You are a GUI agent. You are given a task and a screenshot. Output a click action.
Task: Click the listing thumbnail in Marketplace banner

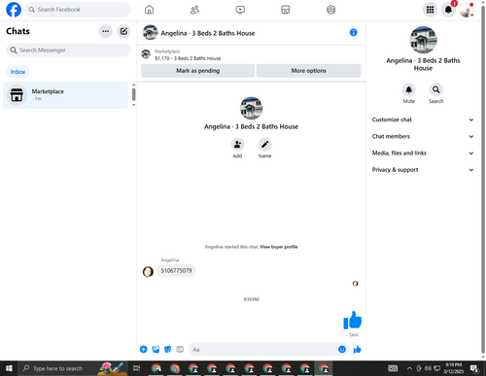146,54
